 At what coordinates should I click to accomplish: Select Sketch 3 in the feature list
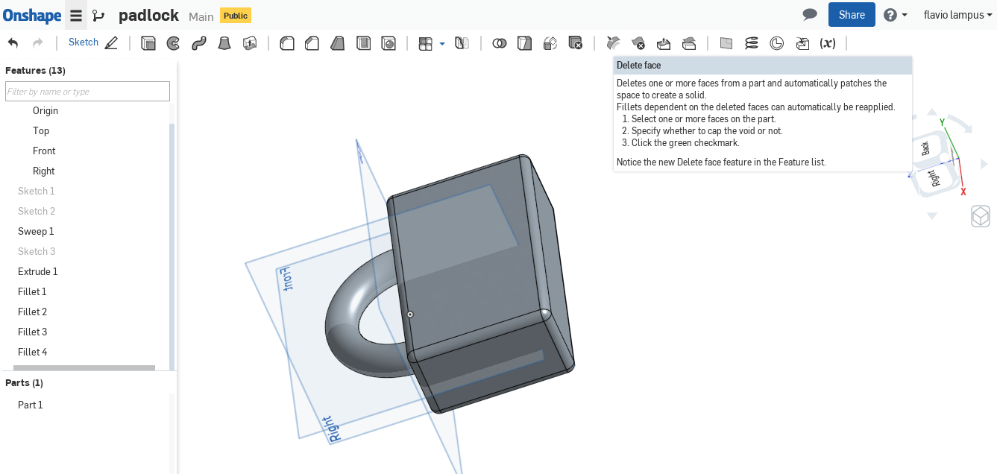[37, 251]
